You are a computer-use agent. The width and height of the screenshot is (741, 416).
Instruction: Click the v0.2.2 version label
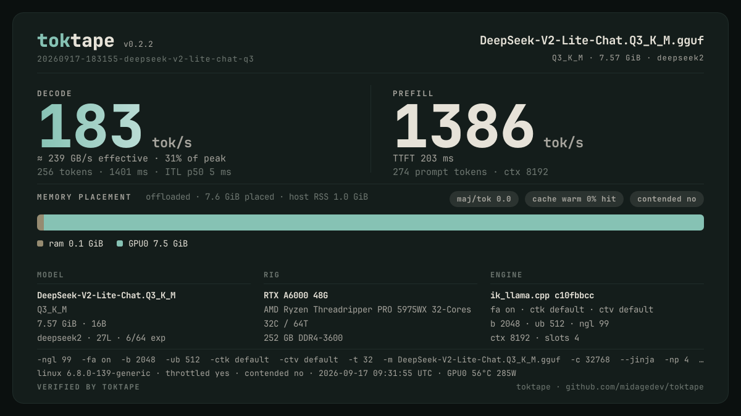(x=138, y=44)
